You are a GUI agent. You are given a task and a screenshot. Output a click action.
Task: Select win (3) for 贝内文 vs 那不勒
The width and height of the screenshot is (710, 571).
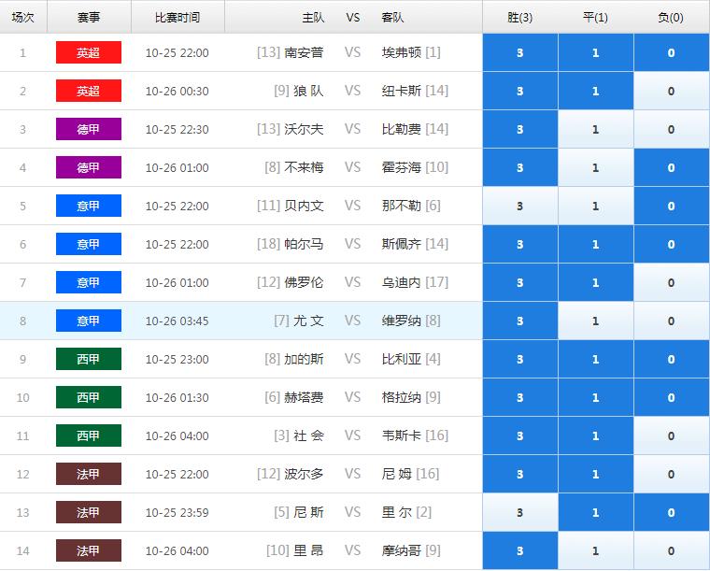click(519, 206)
